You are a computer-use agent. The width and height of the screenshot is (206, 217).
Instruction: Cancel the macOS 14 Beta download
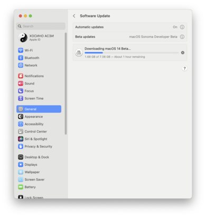183,53
